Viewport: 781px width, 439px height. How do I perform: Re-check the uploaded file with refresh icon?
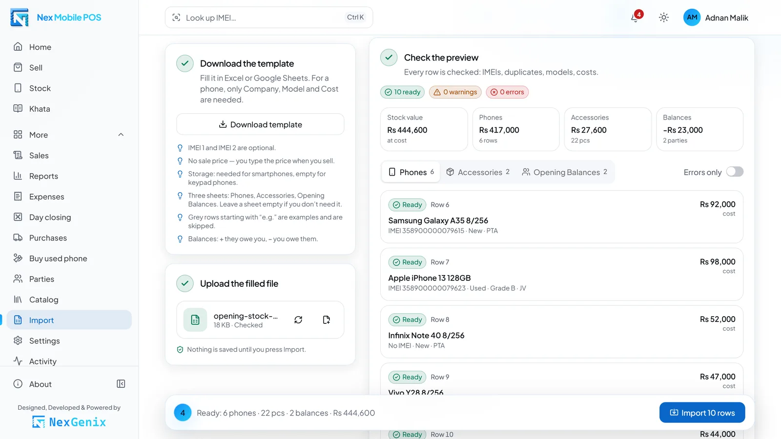tap(298, 320)
